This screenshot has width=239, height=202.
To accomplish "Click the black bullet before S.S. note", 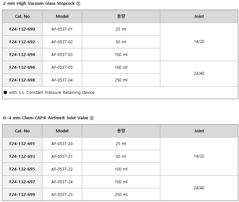I will click(5, 93).
